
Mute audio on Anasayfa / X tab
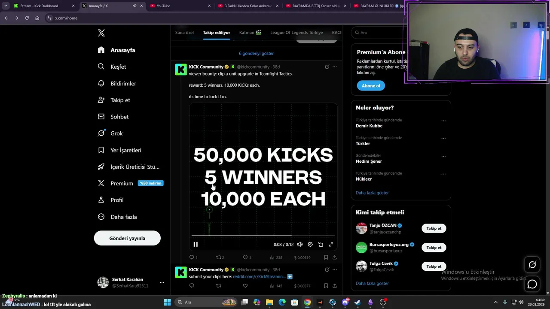click(x=134, y=6)
